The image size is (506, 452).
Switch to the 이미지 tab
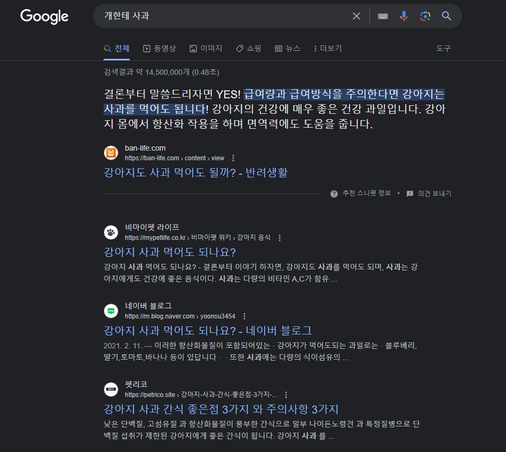tap(206, 49)
